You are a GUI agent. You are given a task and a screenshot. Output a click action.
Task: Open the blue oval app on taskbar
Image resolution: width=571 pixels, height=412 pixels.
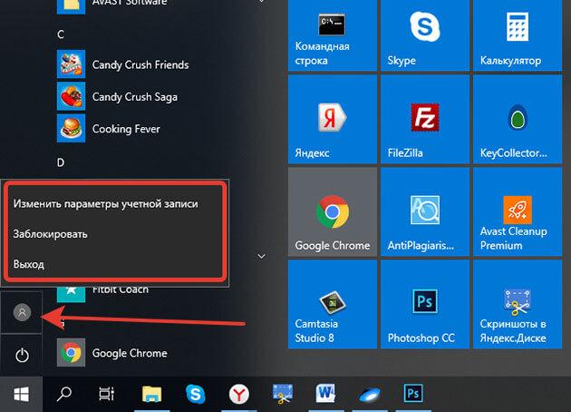pos(370,394)
